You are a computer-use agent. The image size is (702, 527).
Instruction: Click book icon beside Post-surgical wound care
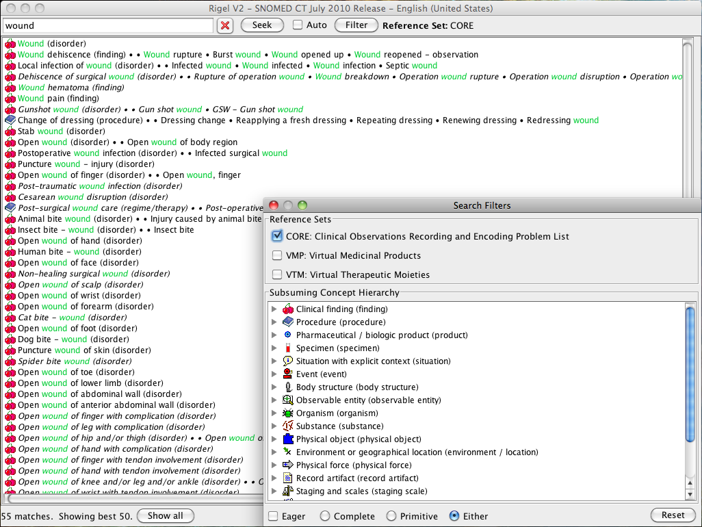tap(10, 208)
